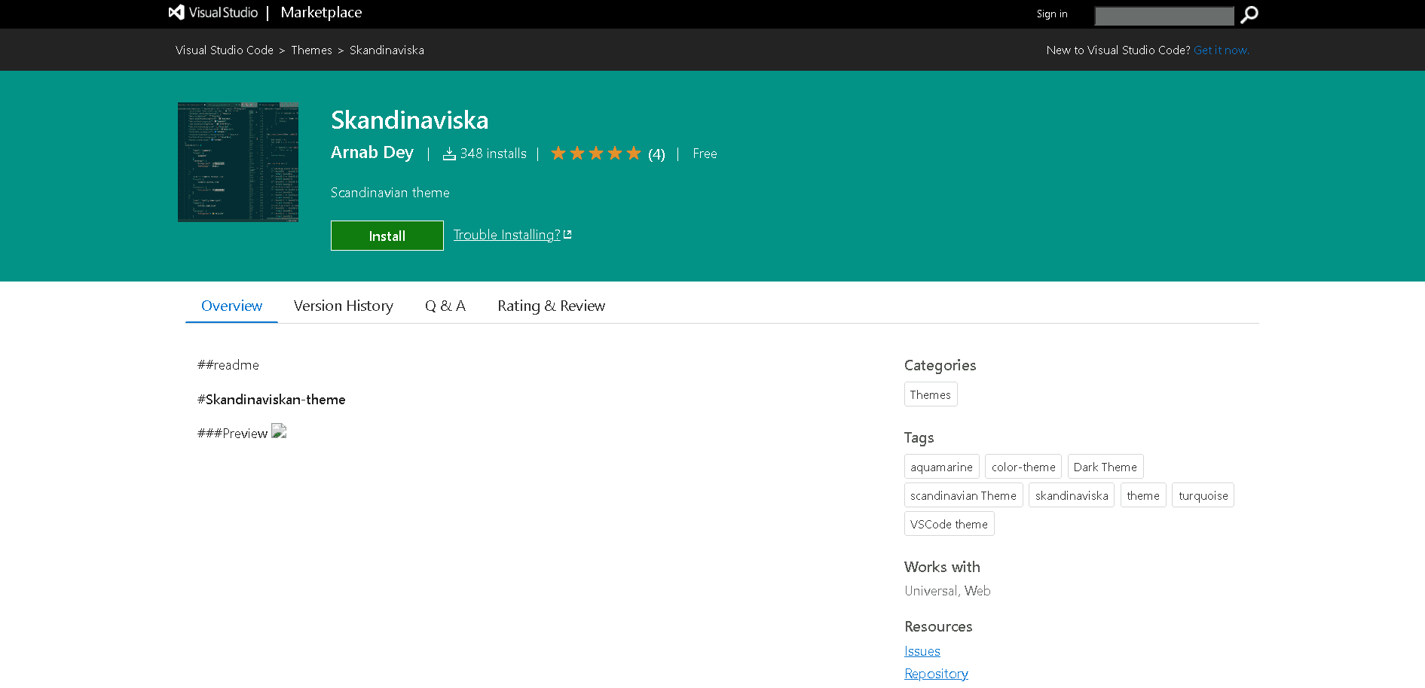Go to Visual Studio Code breadcrumb
The height and width of the screenshot is (688, 1425).
(x=225, y=50)
